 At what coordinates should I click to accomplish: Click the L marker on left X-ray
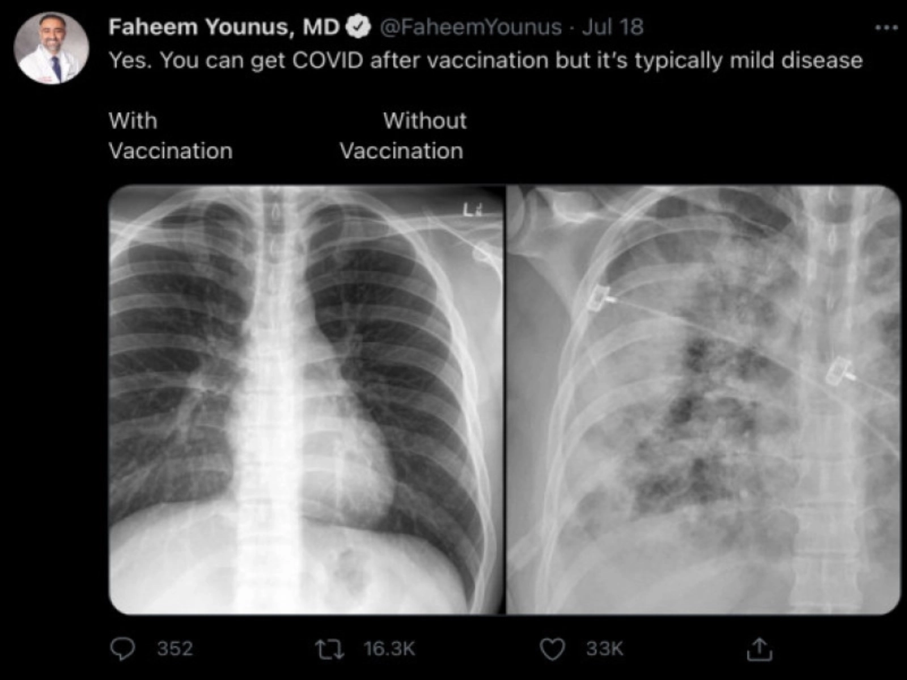(x=471, y=211)
